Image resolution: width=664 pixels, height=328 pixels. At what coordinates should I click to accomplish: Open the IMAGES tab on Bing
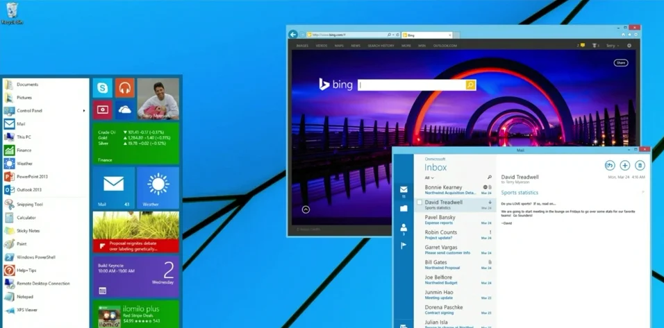(302, 46)
